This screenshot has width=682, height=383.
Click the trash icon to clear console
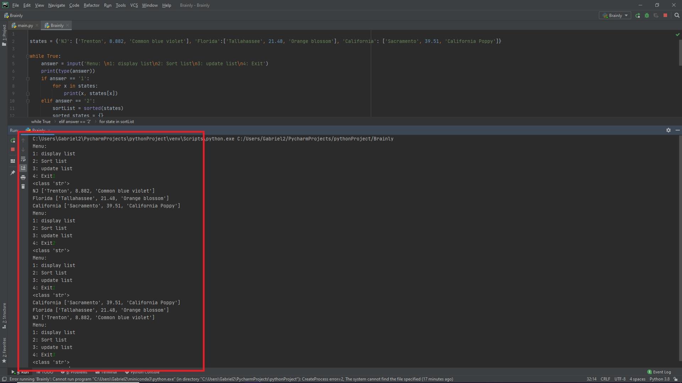(x=23, y=187)
